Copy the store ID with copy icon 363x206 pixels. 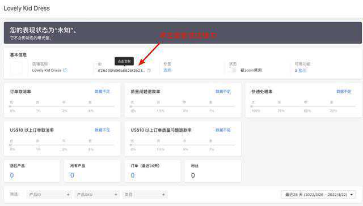click(x=149, y=70)
